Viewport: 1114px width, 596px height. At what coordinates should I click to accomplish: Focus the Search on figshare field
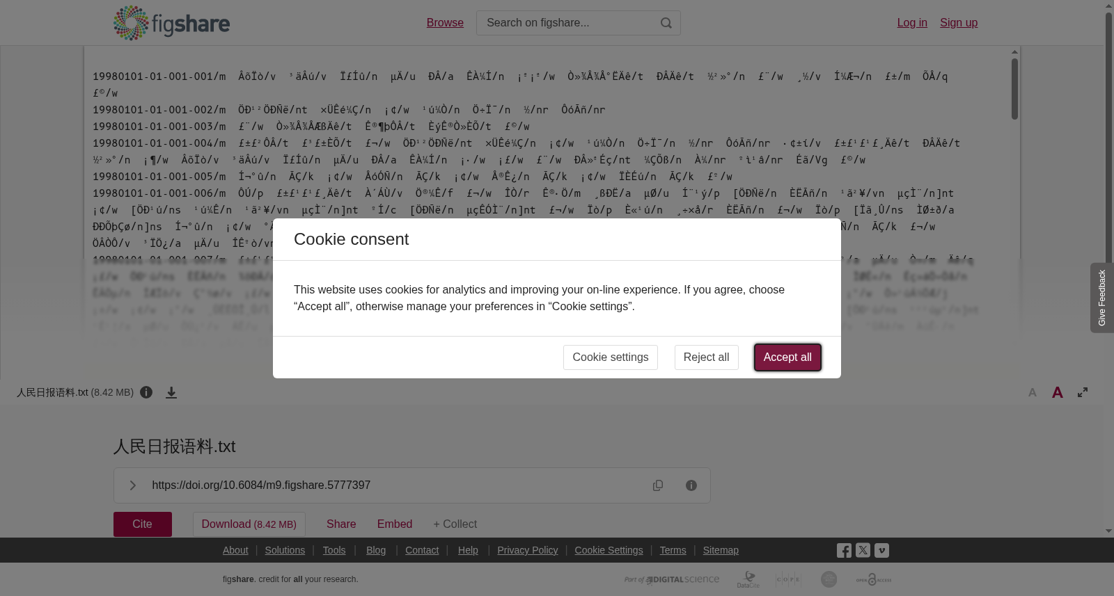(579, 23)
